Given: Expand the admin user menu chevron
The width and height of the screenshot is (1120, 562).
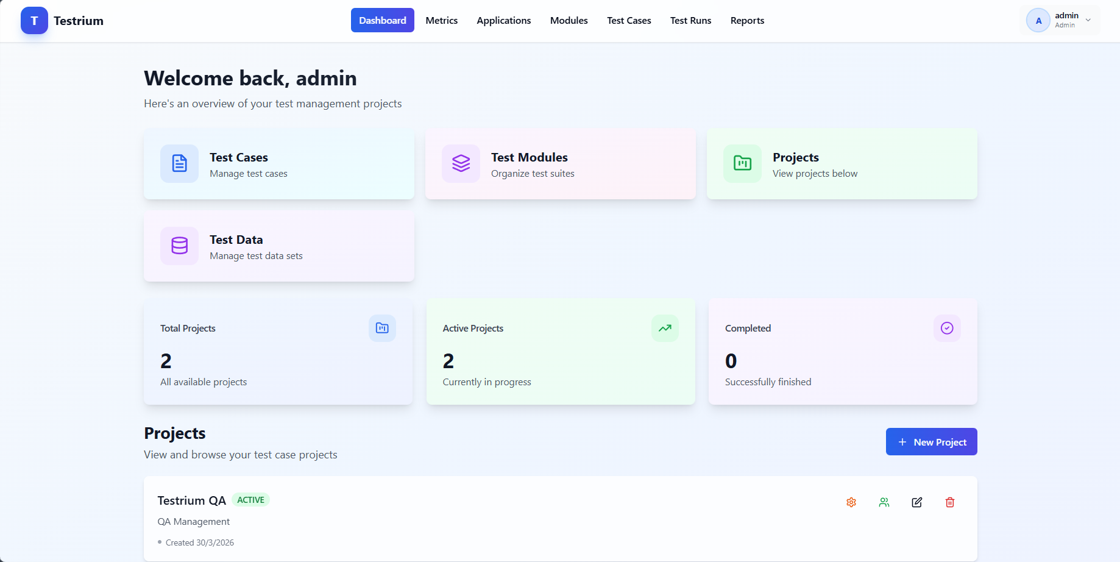Looking at the screenshot, I should click(1088, 20).
